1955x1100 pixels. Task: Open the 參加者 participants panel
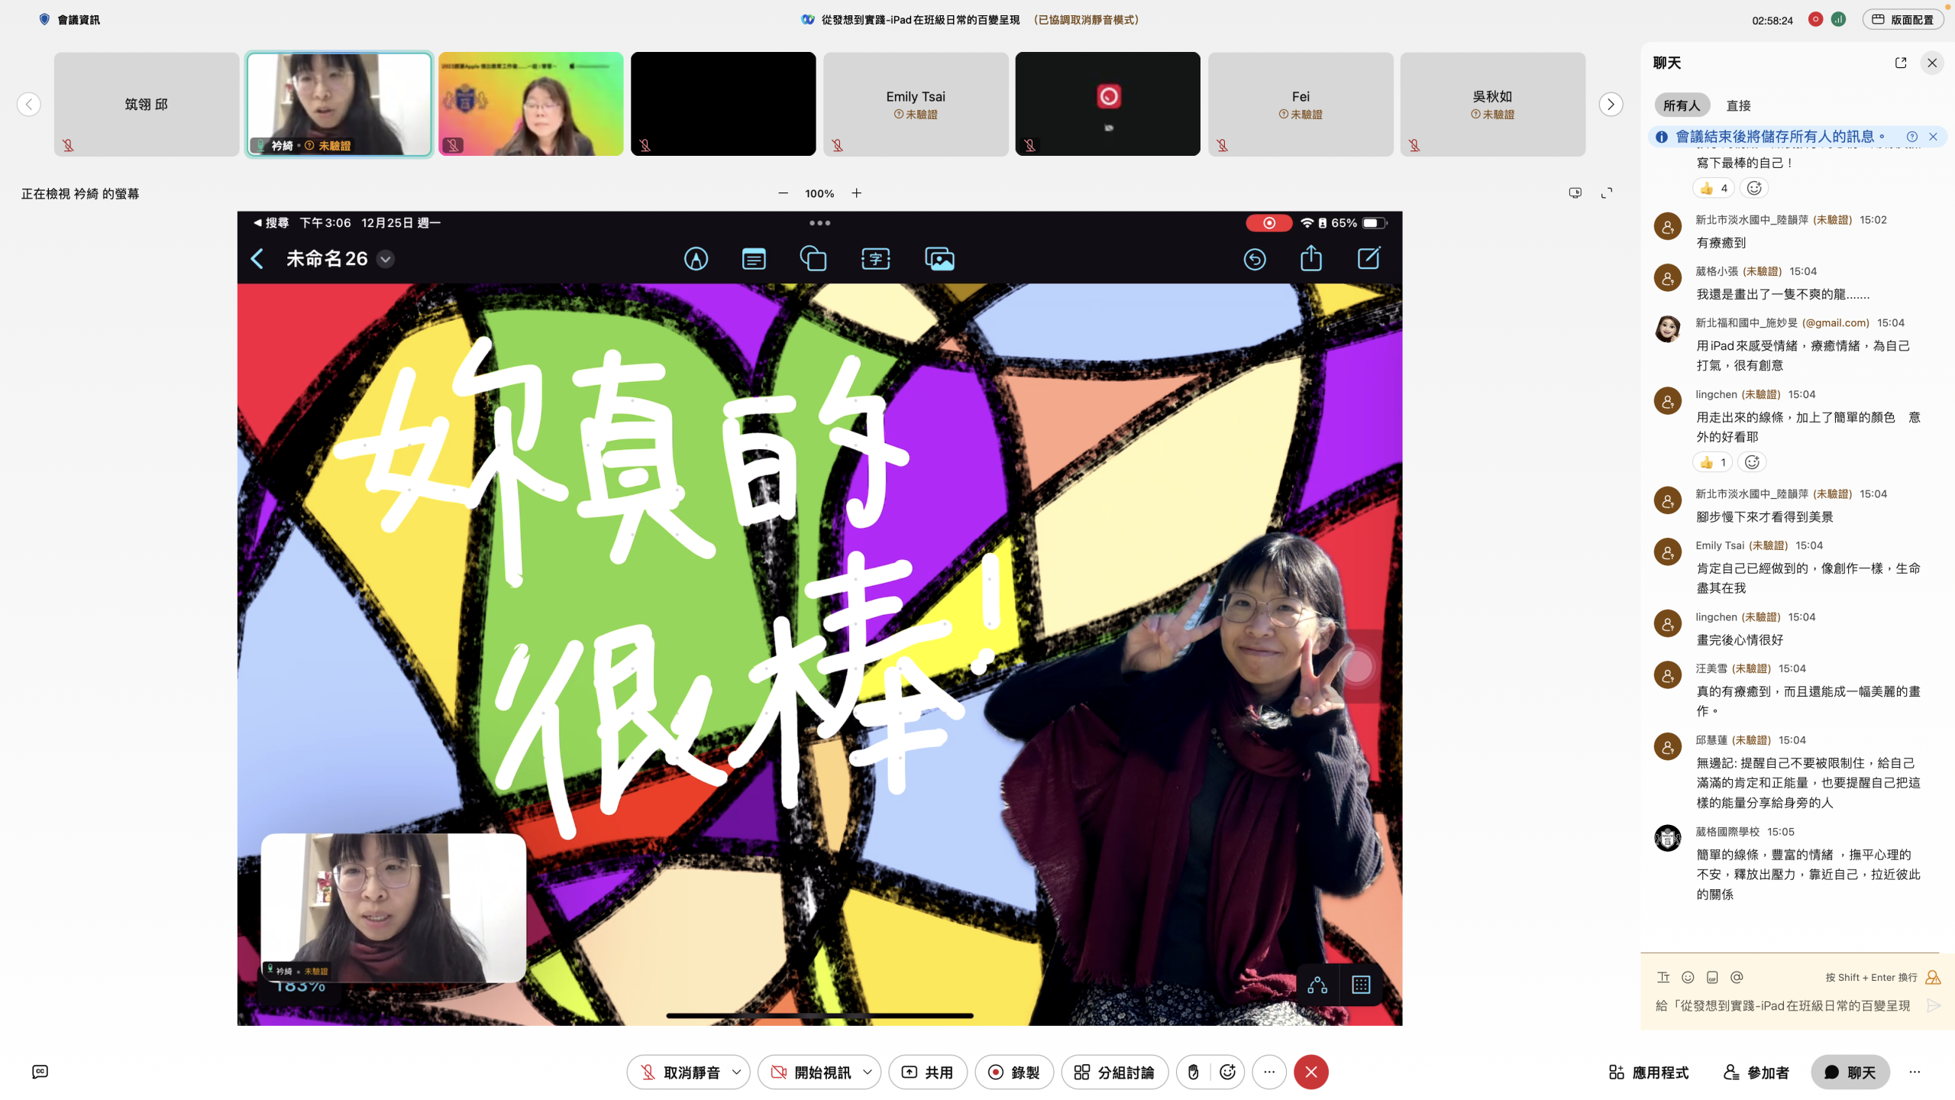[x=1756, y=1072]
